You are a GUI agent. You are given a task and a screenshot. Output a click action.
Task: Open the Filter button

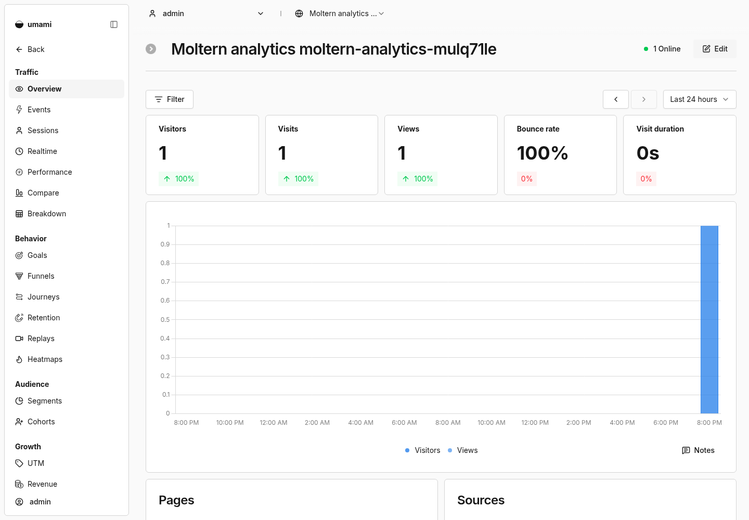click(x=170, y=99)
